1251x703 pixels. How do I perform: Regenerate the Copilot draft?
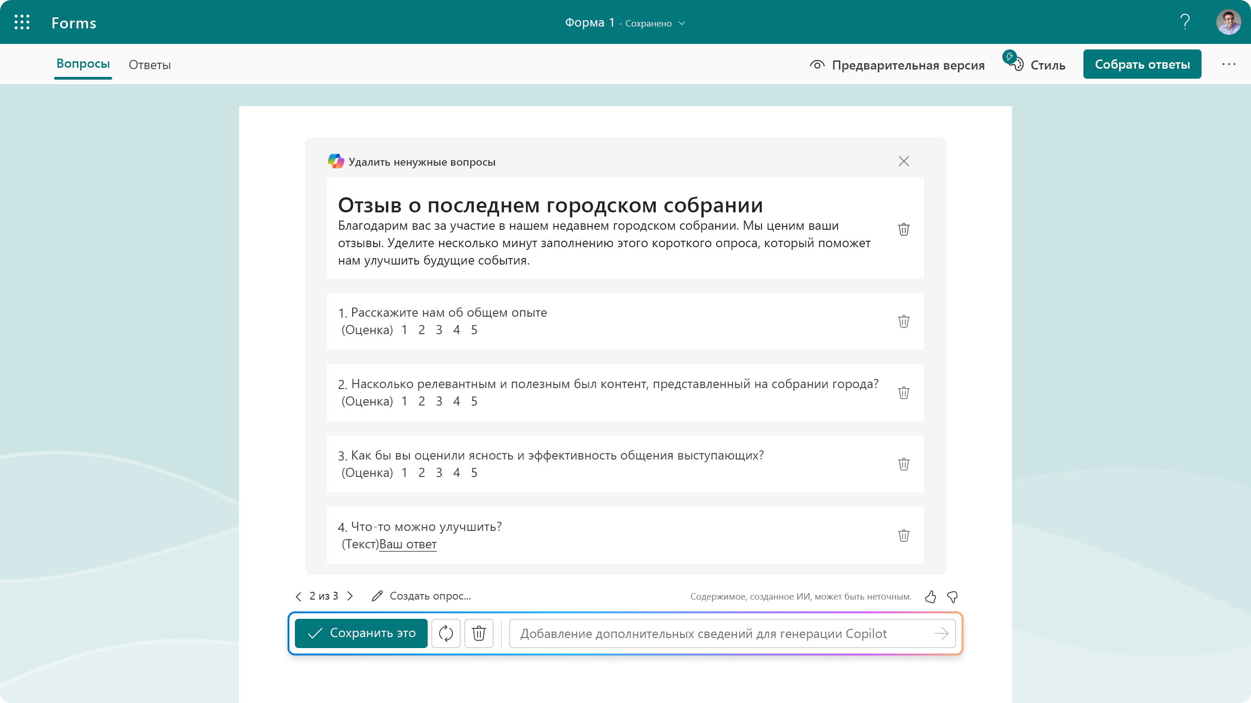click(446, 633)
